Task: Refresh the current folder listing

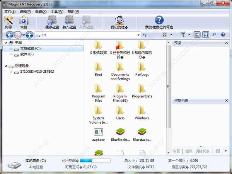Action: (145, 35)
